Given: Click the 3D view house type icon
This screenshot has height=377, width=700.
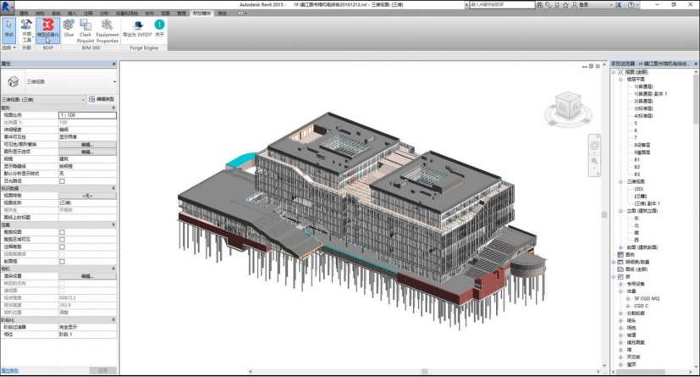Looking at the screenshot, I should point(13,81).
